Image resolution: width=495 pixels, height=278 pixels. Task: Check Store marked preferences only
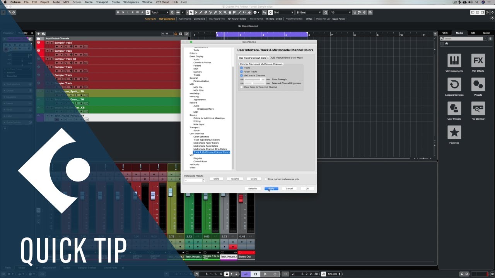point(266,179)
